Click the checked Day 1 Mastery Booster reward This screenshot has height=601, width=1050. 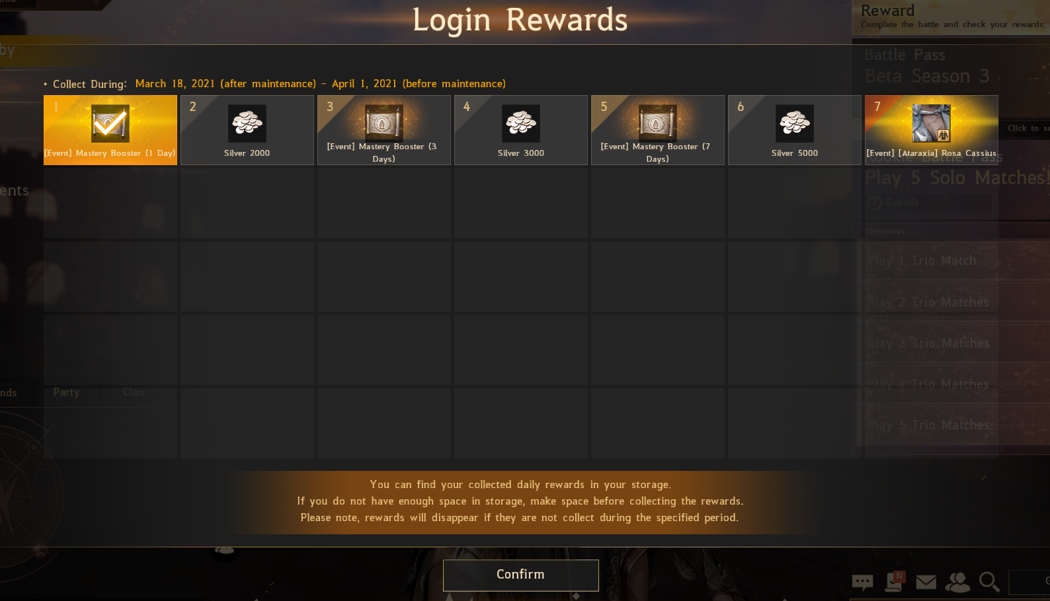click(x=110, y=130)
